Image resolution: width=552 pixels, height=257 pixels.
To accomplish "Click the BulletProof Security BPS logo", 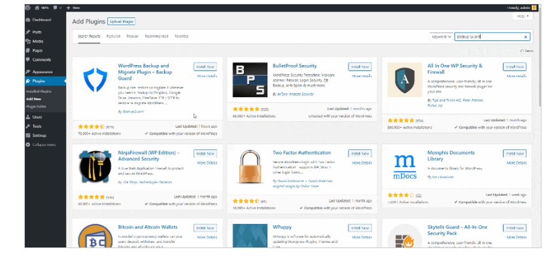I will [x=250, y=80].
